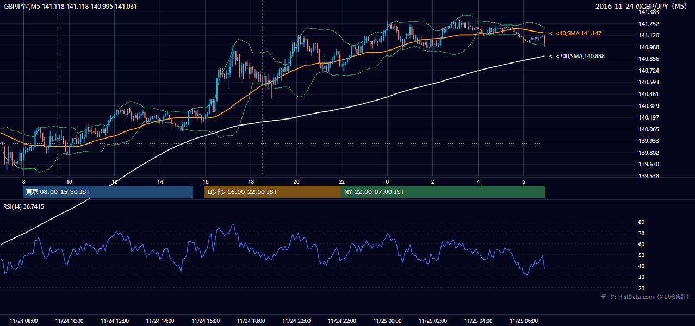Click price axis value 140.197
Viewport: 695px width, 326px height.
(x=648, y=117)
